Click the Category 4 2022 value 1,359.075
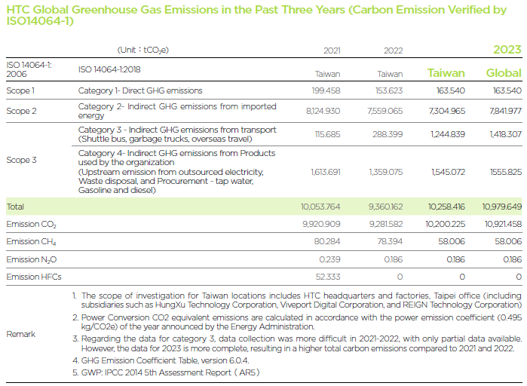 386,173
